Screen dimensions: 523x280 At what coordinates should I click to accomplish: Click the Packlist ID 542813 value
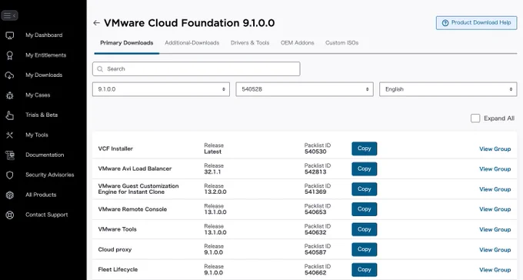tap(315, 172)
